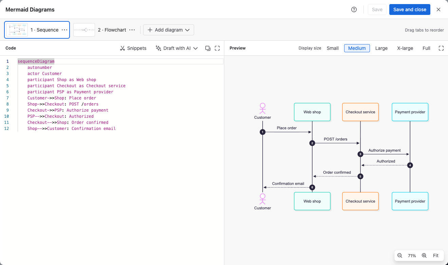The width and height of the screenshot is (448, 265).
Task: Open the help question mark icon
Action: [354, 10]
